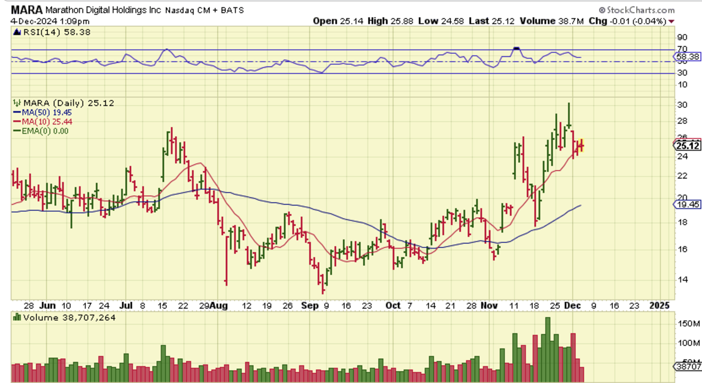Click the MARA ticker symbol heading

coord(26,10)
